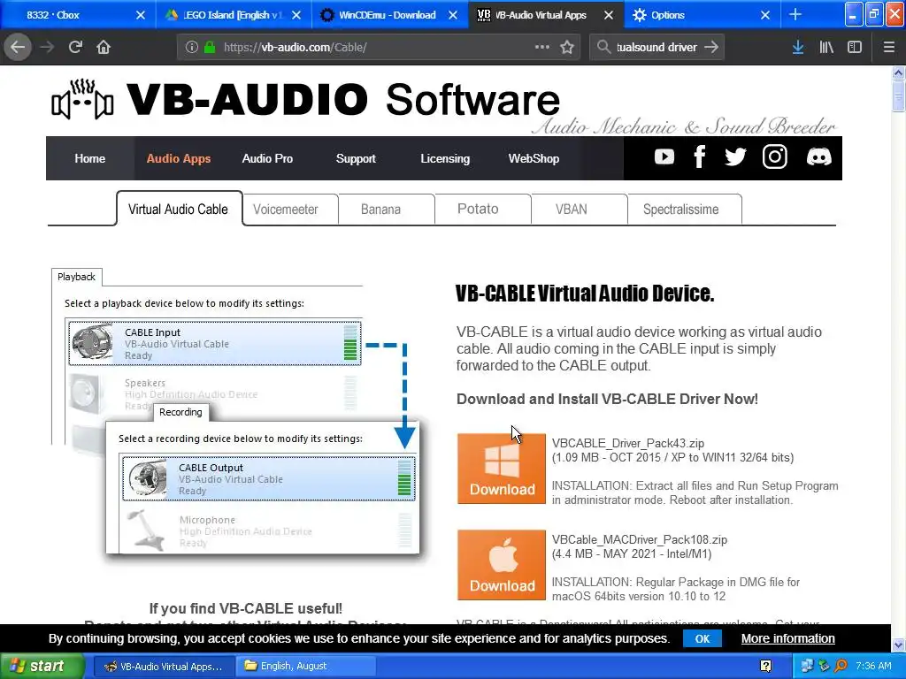
Task: Open VB-Audio Facebook page icon
Action: click(700, 157)
